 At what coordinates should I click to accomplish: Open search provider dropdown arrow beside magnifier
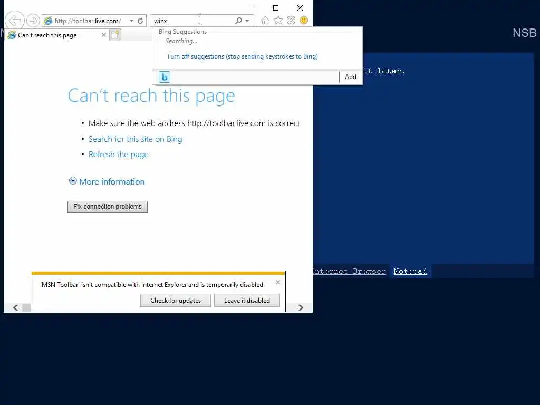point(247,21)
